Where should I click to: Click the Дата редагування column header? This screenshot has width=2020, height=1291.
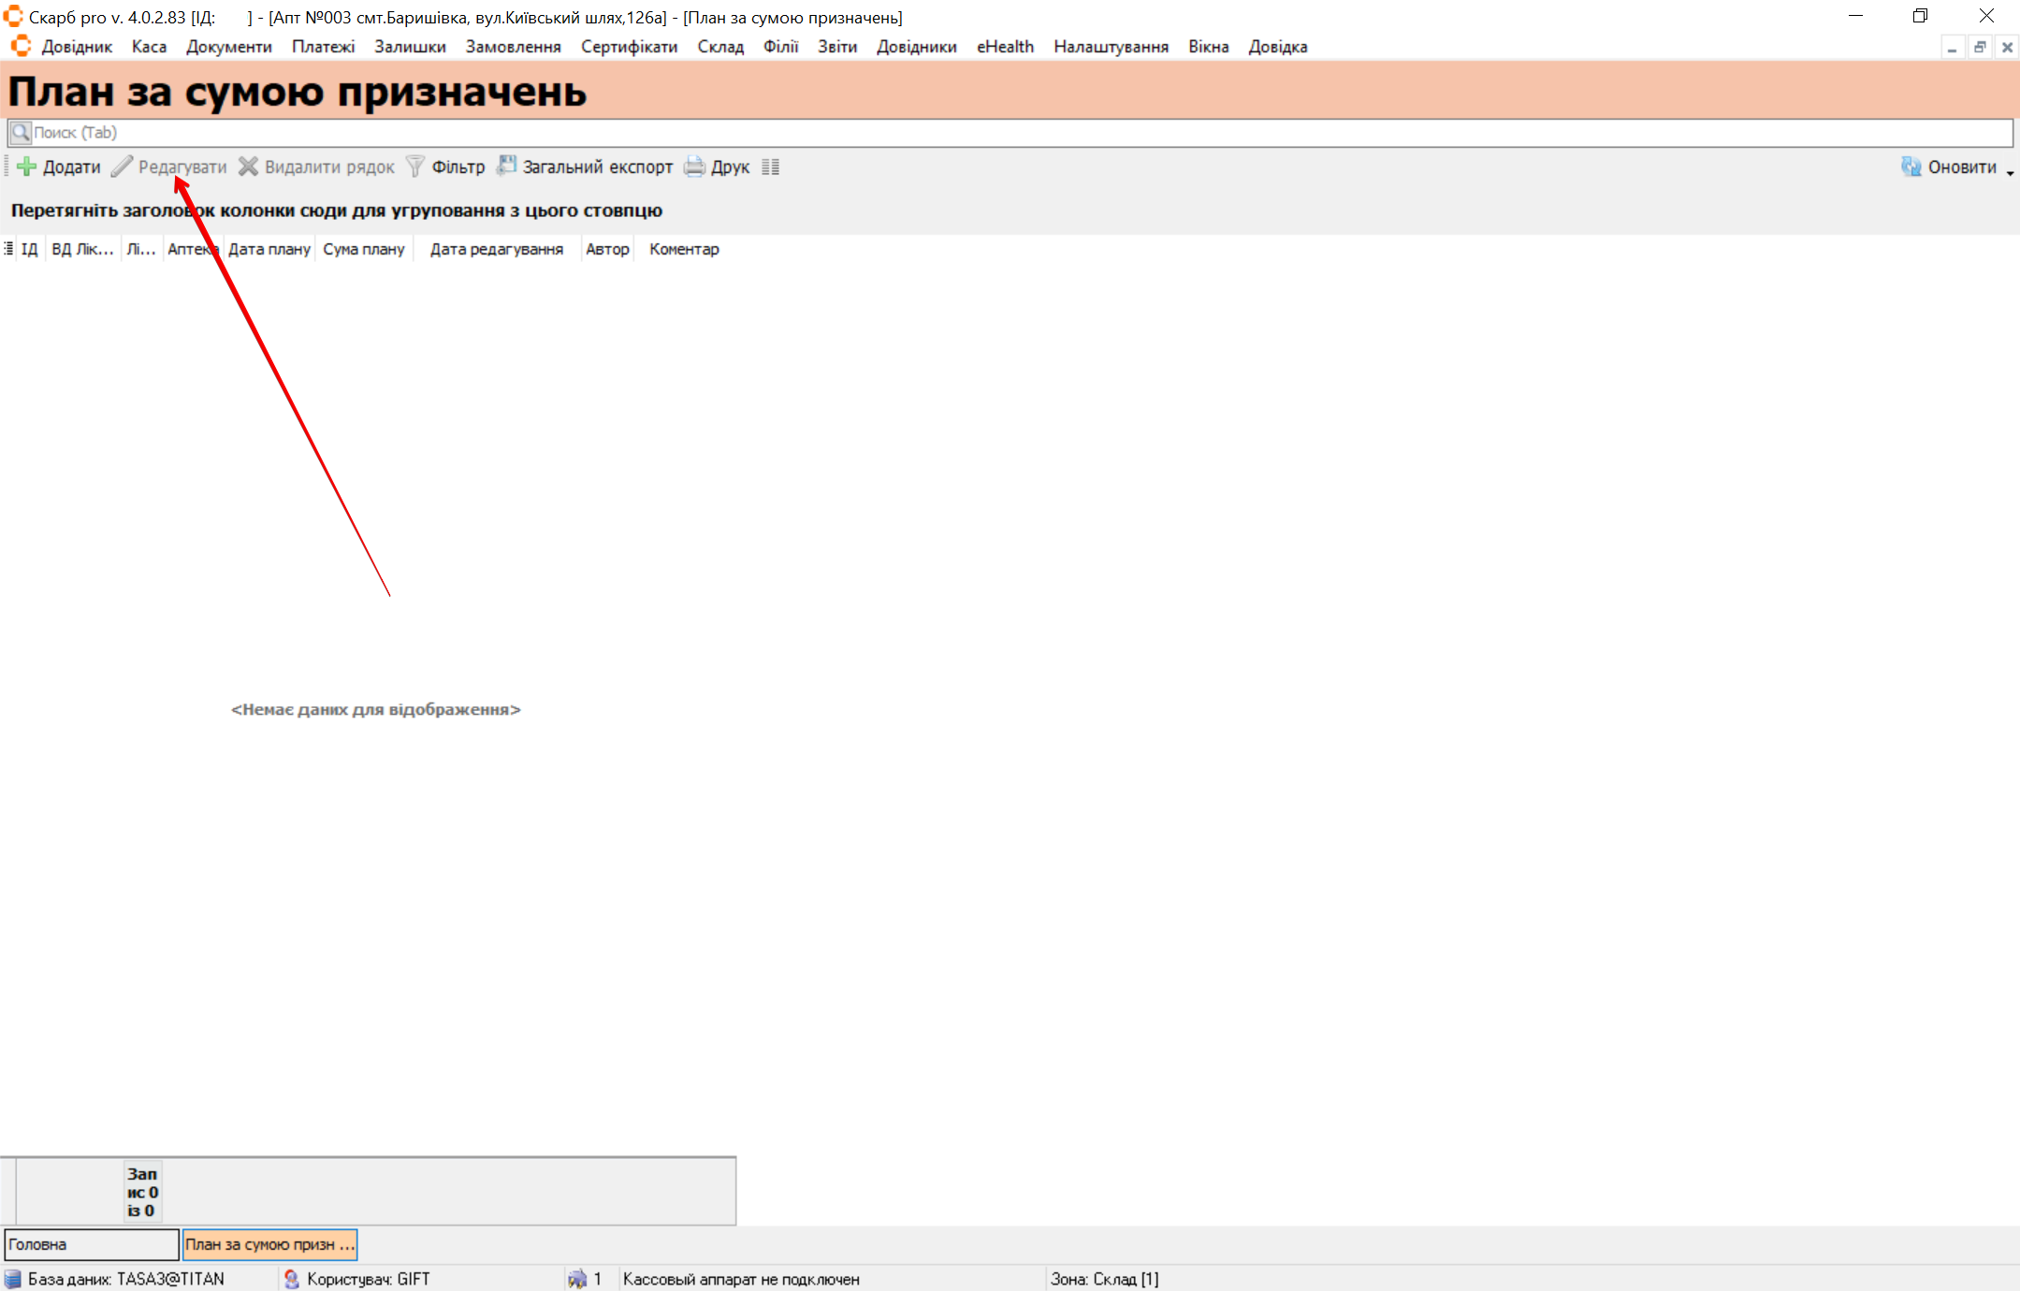click(496, 249)
